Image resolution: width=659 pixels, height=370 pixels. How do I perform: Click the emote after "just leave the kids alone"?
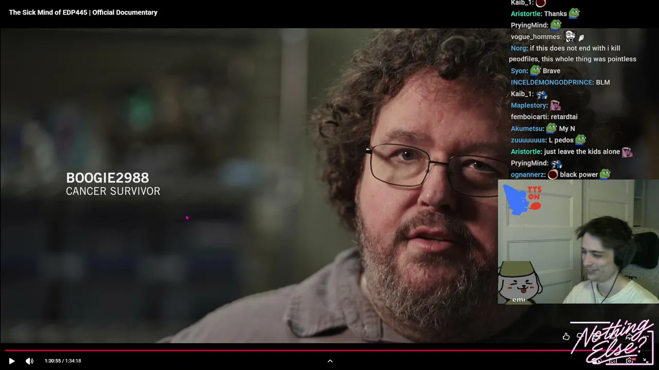(x=627, y=152)
